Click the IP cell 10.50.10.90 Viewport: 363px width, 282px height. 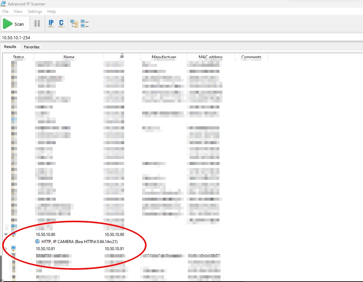[x=114, y=234]
